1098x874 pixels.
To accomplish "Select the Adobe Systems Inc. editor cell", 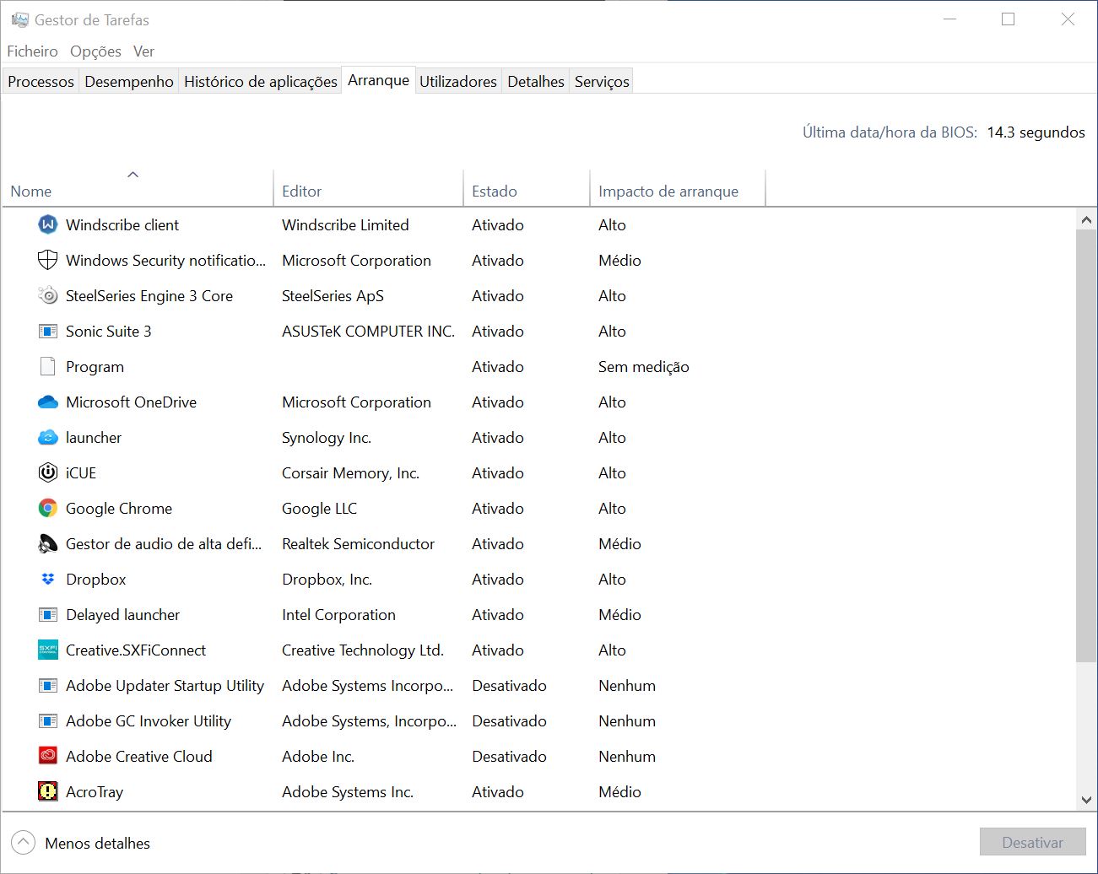I will (348, 791).
